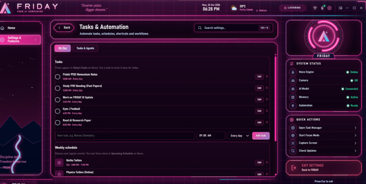
Task: Click the Add task button
Action: coord(261,136)
